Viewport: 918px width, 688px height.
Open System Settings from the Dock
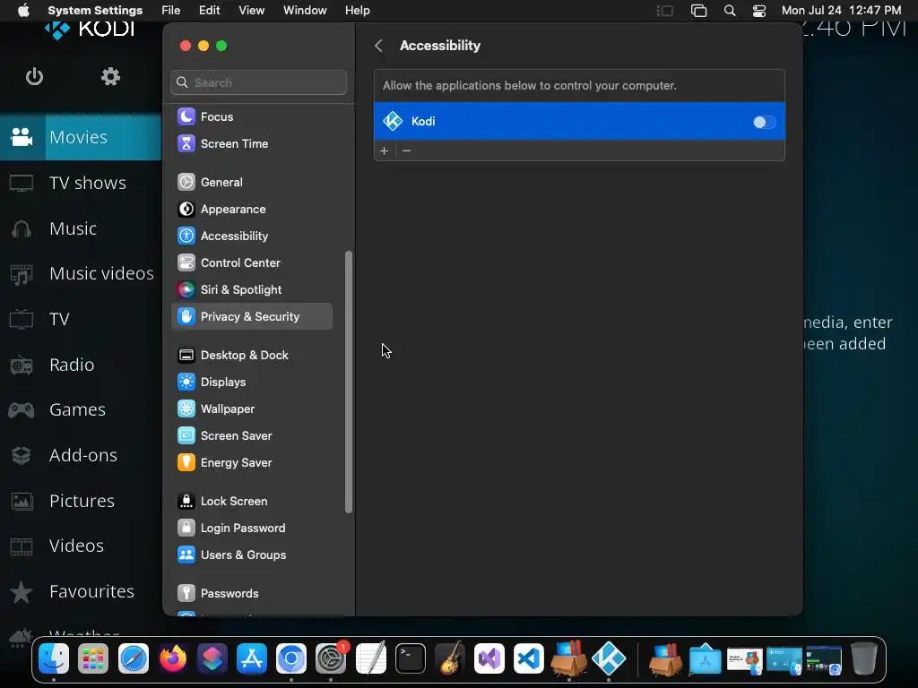coord(332,658)
